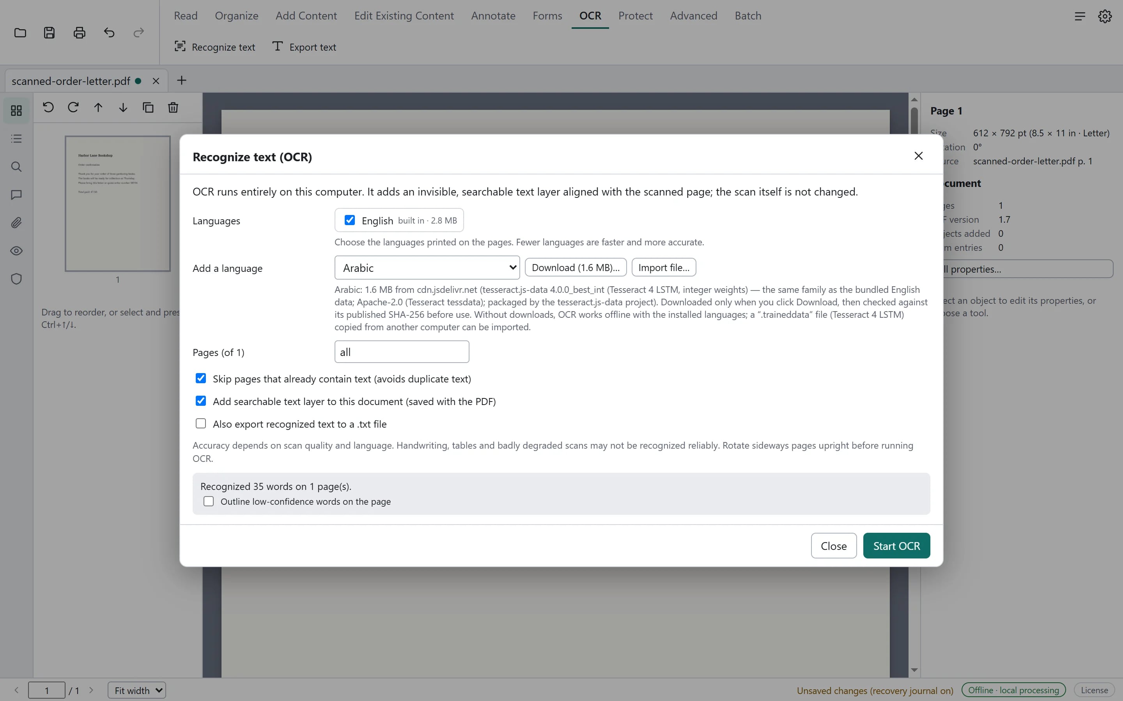The image size is (1123, 701).
Task: Click Download (1.6 MB) button
Action: 576,268
